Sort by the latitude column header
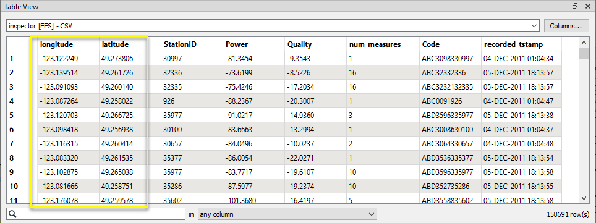Image resolution: width=596 pixels, height=223 pixels. click(x=130, y=44)
